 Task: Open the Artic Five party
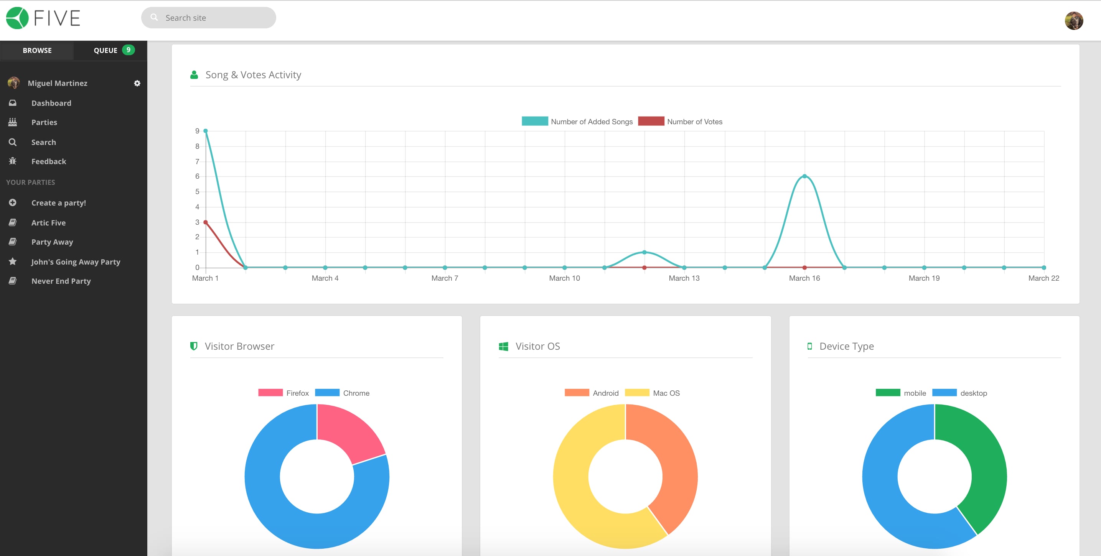(x=48, y=223)
